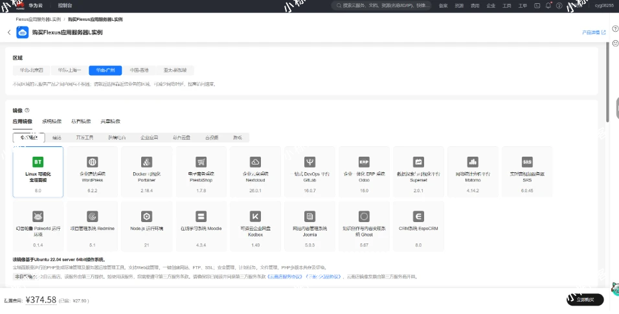Click the Node.js runtime icon
The height and width of the screenshot is (314, 619).
tap(146, 216)
